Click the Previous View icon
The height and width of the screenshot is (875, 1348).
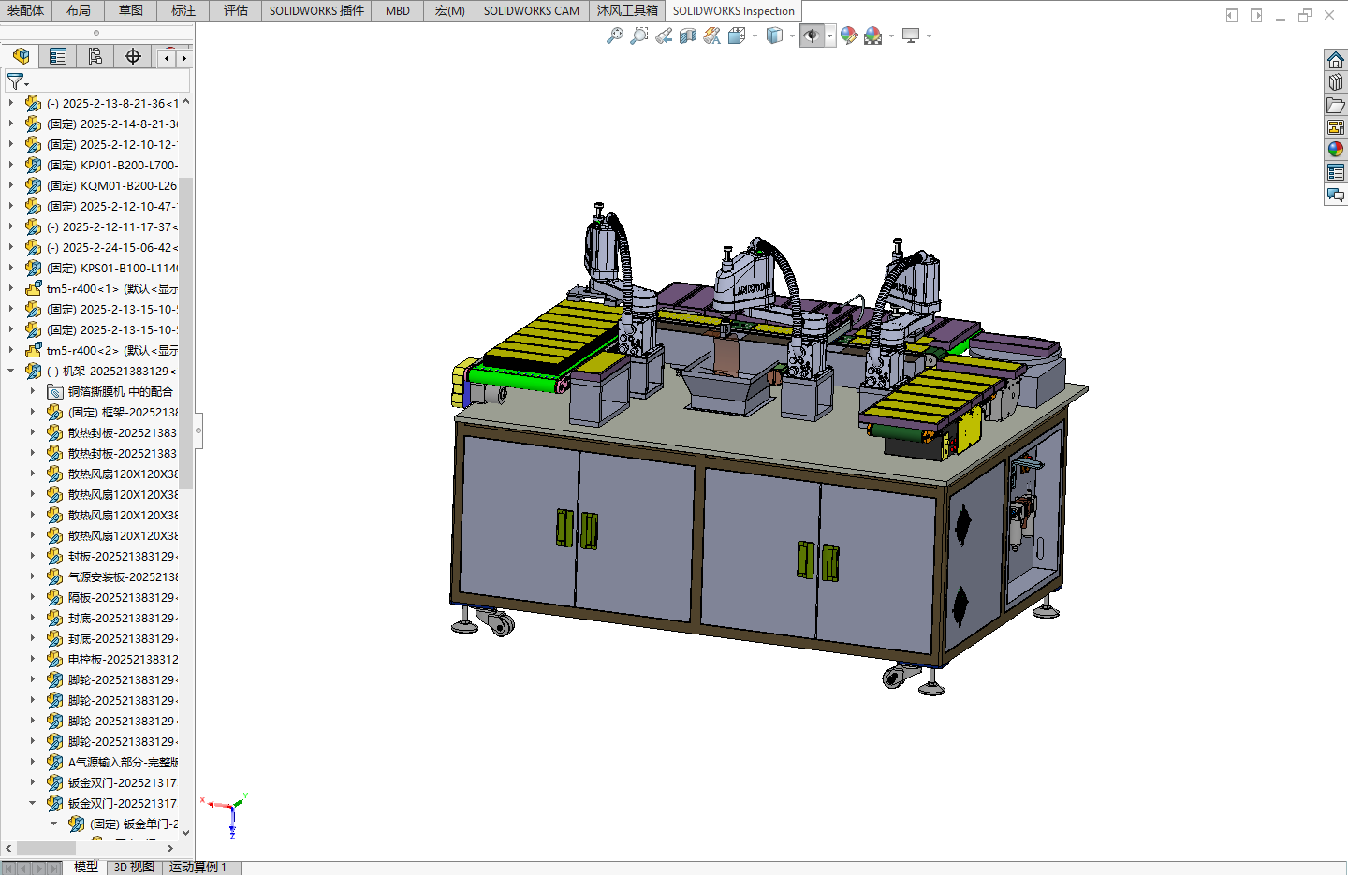point(664,36)
